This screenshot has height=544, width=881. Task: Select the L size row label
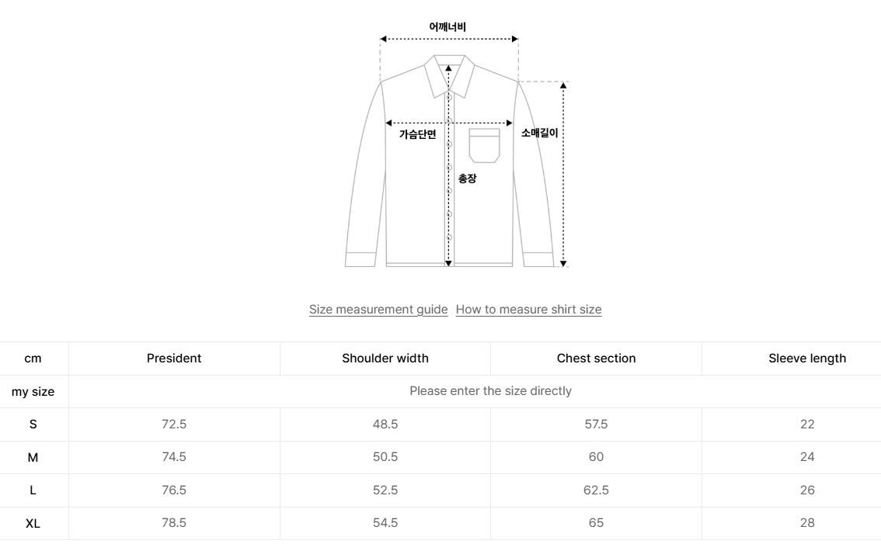33,490
